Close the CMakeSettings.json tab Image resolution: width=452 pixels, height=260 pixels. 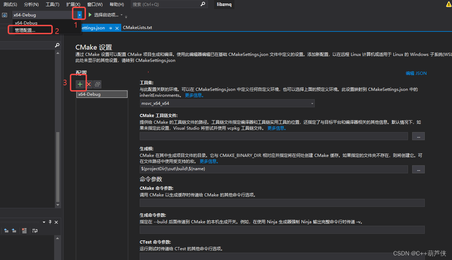[117, 28]
